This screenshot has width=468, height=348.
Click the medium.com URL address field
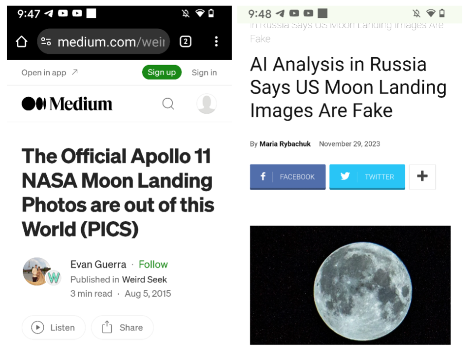pos(111,42)
